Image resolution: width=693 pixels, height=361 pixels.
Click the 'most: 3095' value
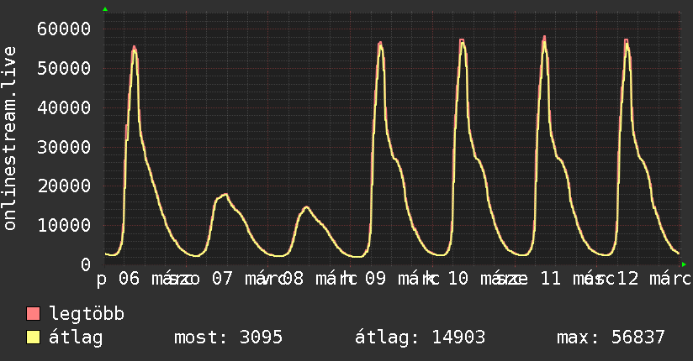(228, 337)
